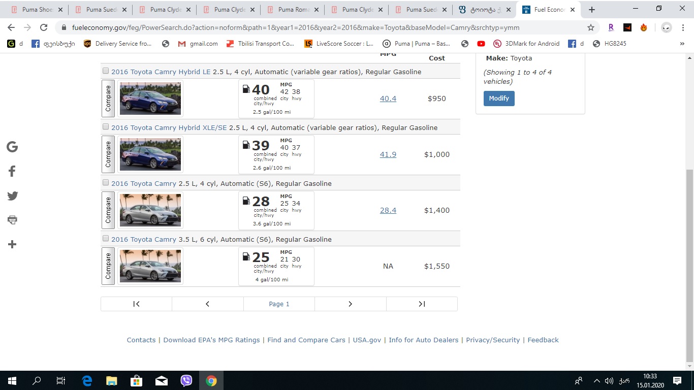The height and width of the screenshot is (390, 694).
Task: Switch to the Puma Roma tab
Action: [x=293, y=10]
